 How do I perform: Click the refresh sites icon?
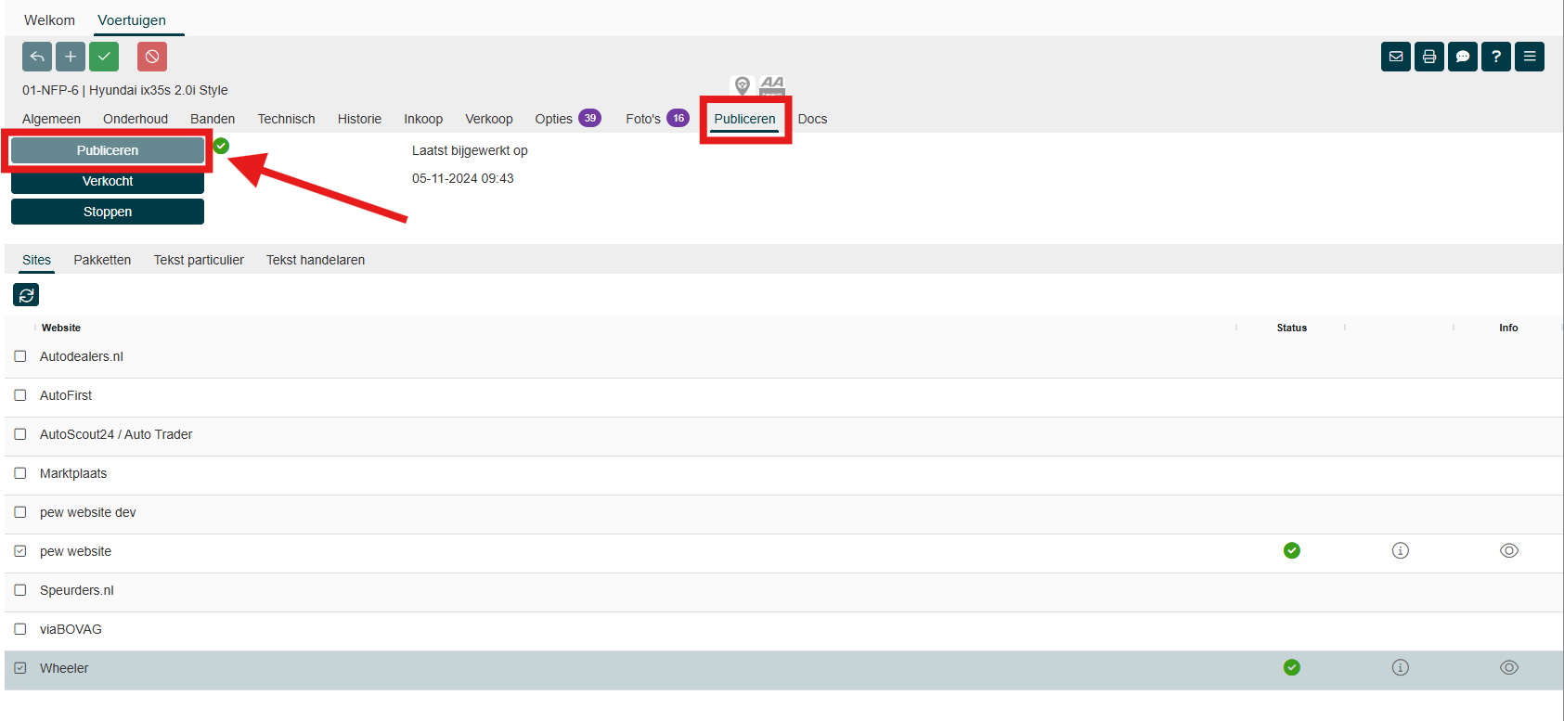coord(26,295)
